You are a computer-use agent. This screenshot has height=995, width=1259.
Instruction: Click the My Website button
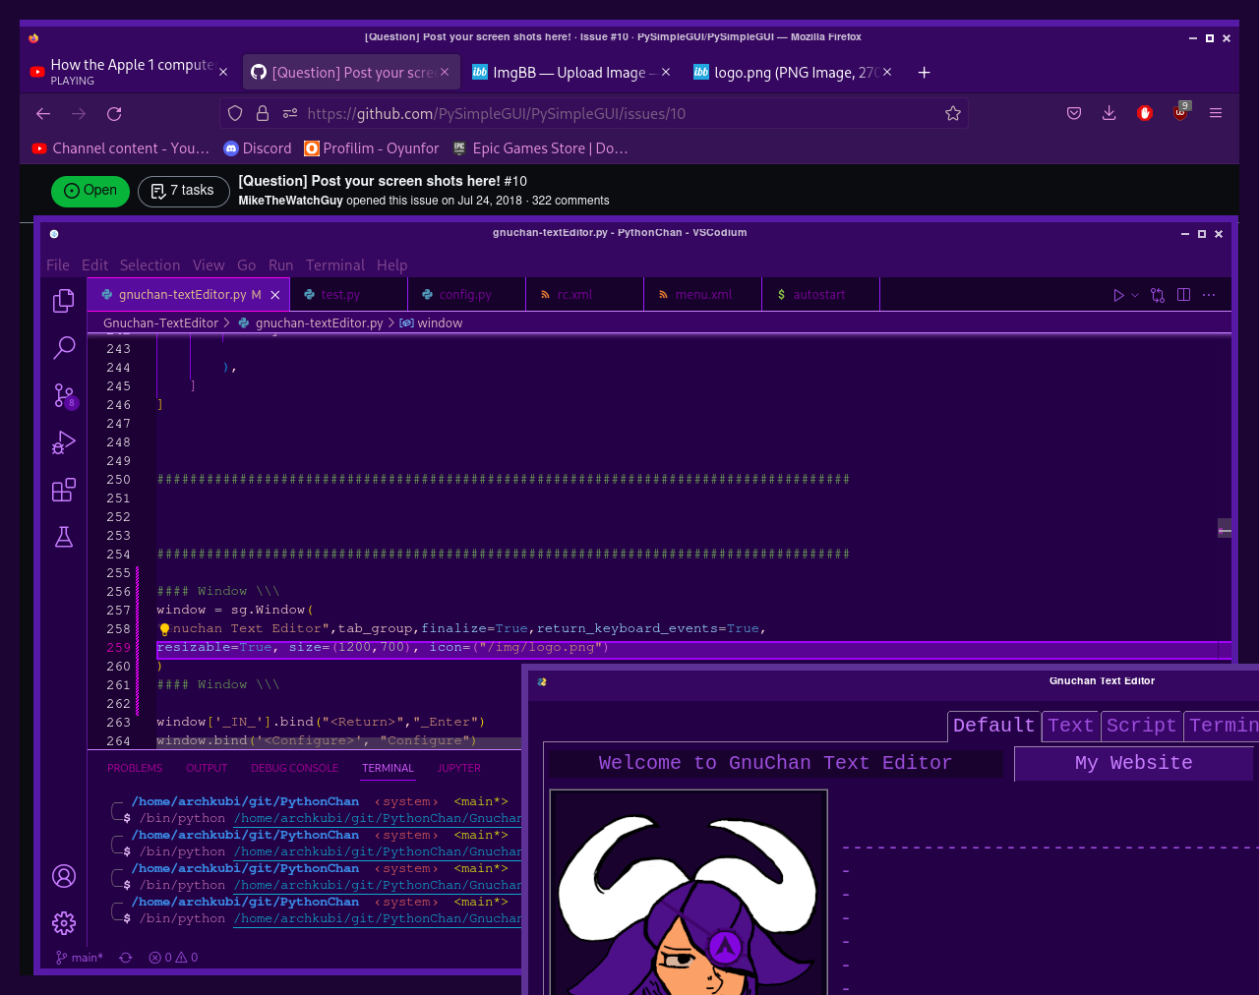pos(1133,763)
